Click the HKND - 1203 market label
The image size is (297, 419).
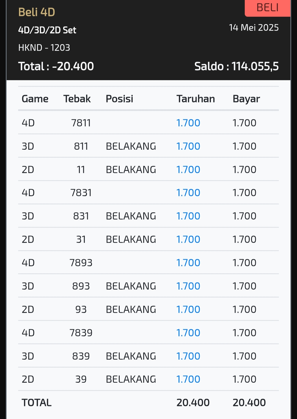pyautogui.click(x=44, y=48)
